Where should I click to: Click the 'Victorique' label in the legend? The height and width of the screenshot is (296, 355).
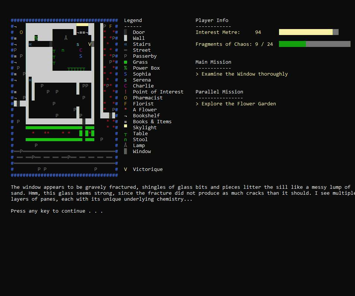point(148,169)
